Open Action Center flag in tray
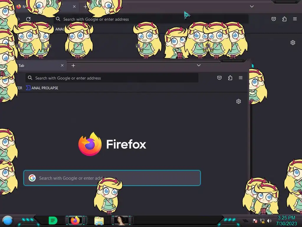Screen dimensions: 302x227 [255, 221]
